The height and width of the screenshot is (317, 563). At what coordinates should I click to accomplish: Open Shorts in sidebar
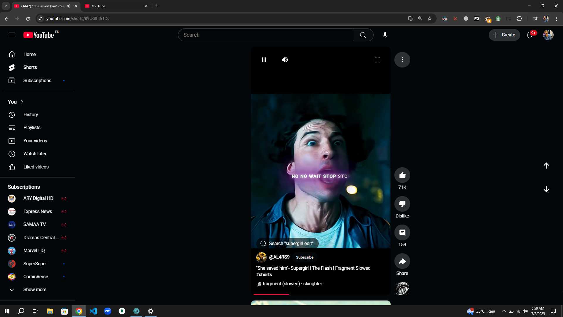tap(38, 68)
